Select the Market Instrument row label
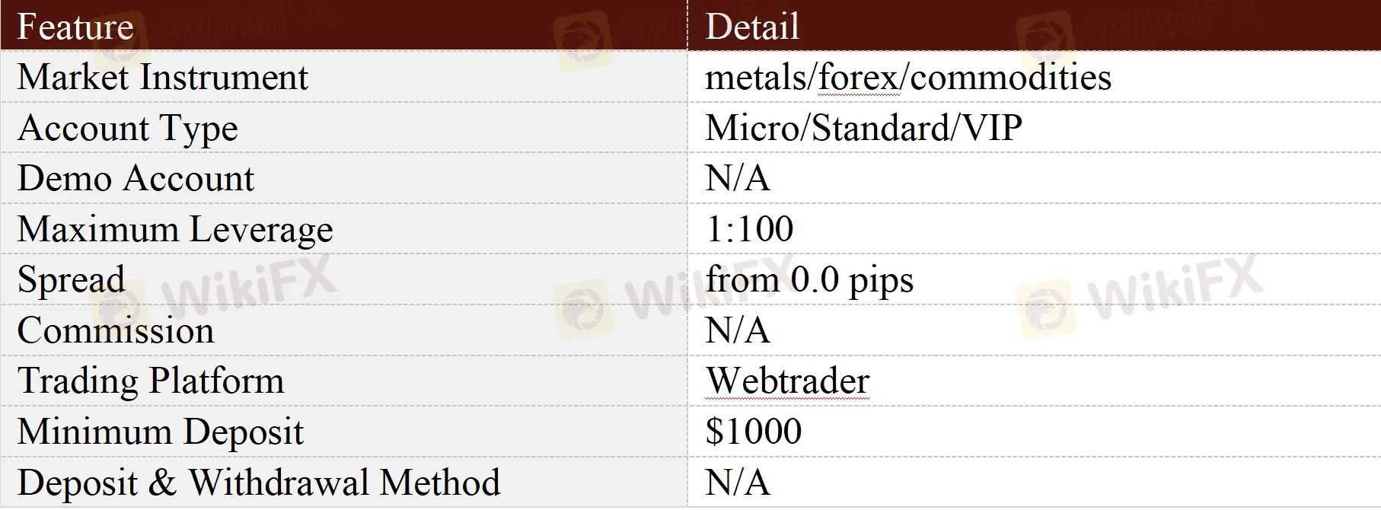Viewport: 1381px width, 510px height. click(163, 78)
